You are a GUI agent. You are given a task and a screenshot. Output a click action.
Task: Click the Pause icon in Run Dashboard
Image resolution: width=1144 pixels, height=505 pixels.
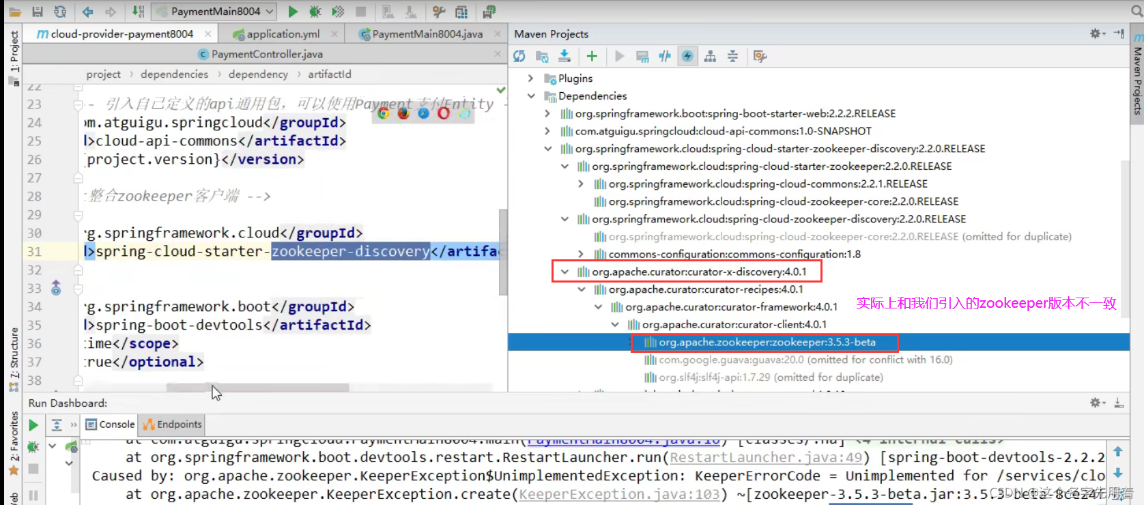[33, 495]
